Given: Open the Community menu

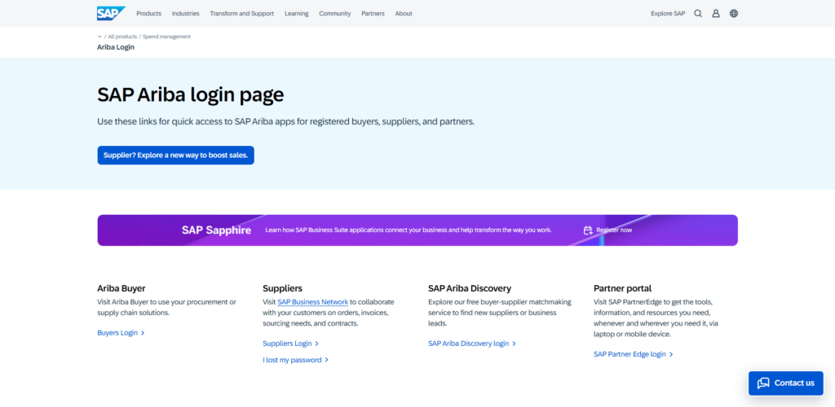Looking at the screenshot, I should (335, 13).
